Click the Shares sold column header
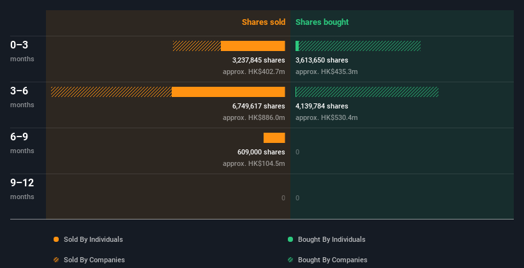This screenshot has height=268, width=524. click(263, 22)
